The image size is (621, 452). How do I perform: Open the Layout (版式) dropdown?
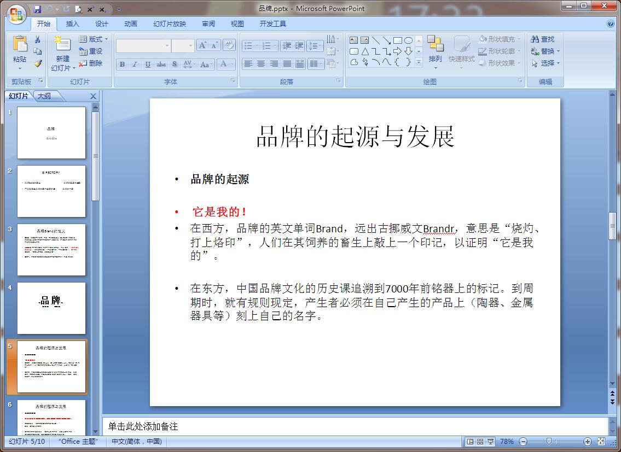pos(94,39)
